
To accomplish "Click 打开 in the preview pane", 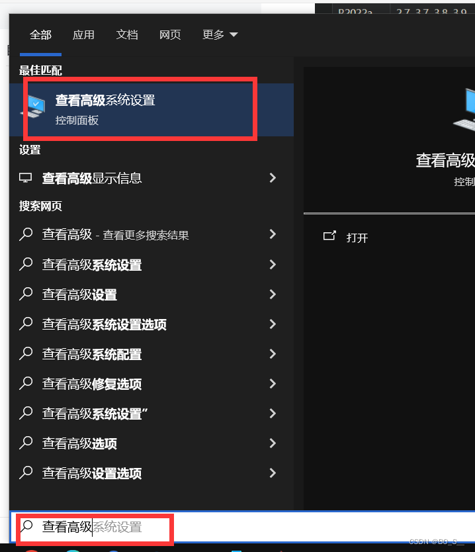I will click(357, 238).
